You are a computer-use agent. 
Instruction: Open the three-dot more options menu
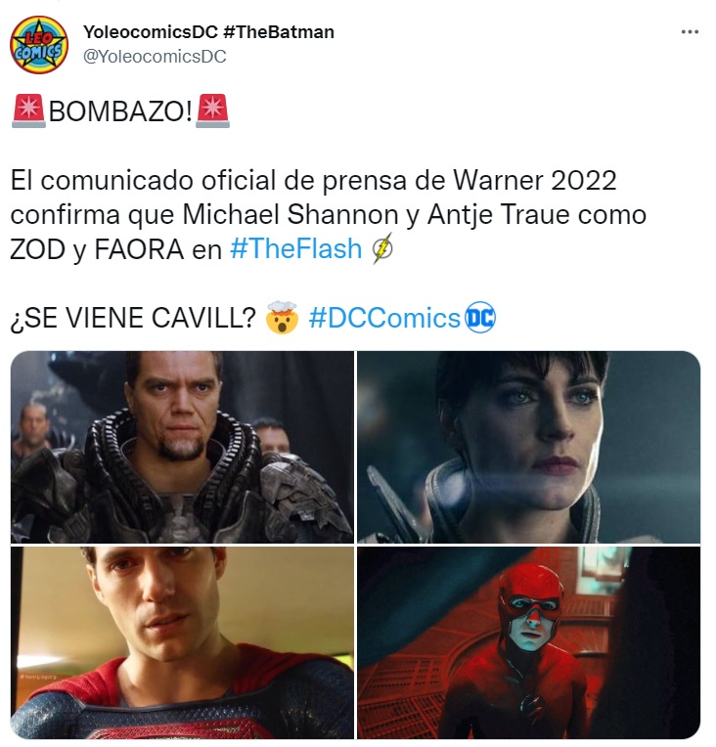pos(690,32)
